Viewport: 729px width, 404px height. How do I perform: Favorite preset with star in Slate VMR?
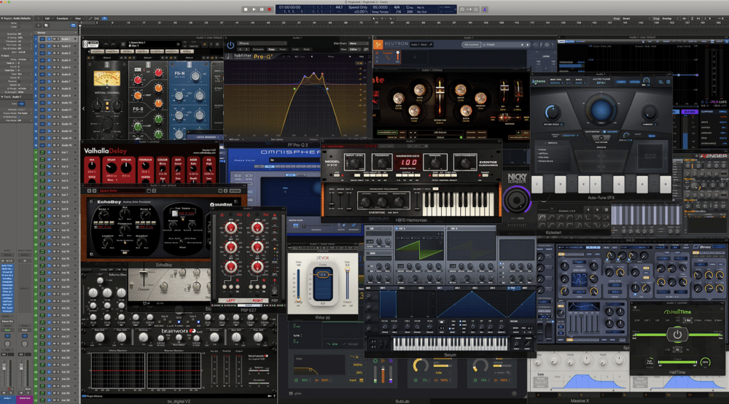coord(178,44)
